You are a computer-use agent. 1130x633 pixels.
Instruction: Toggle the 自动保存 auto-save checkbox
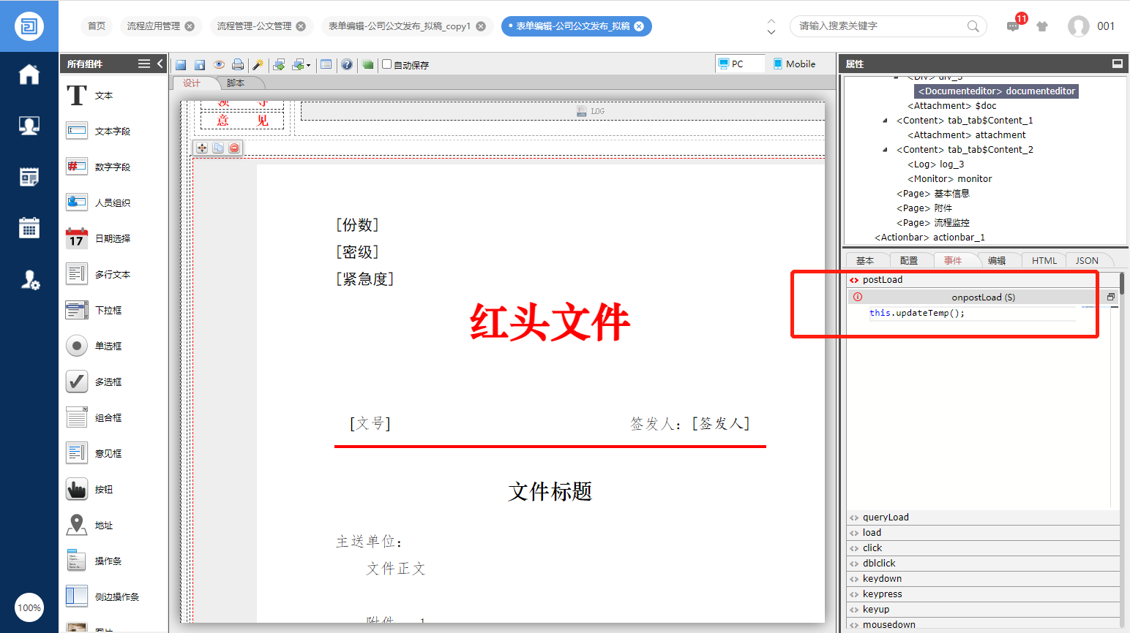point(387,64)
